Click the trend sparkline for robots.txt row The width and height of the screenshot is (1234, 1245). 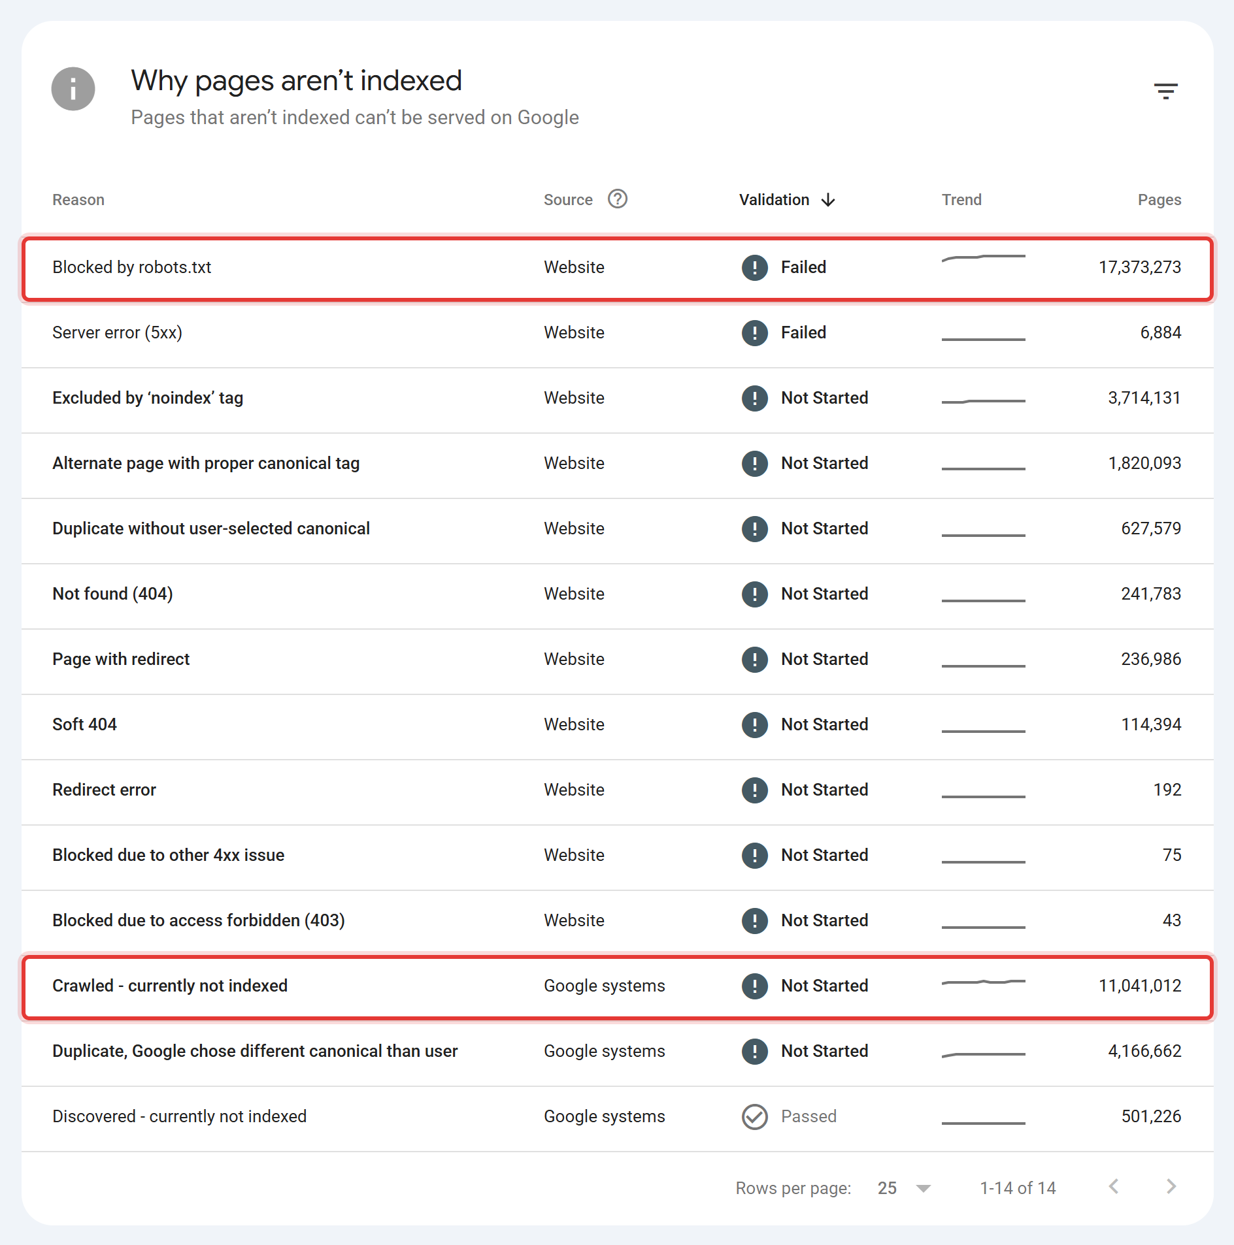point(983,258)
